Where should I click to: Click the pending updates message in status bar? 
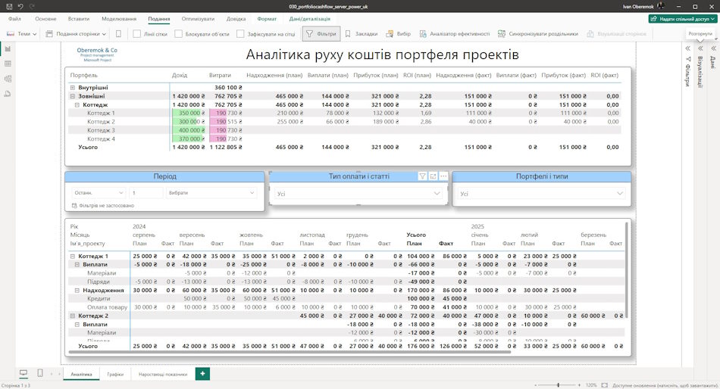(x=665, y=385)
